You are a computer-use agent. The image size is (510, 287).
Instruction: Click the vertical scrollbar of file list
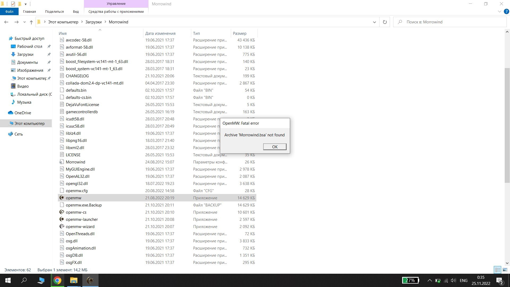click(507, 125)
